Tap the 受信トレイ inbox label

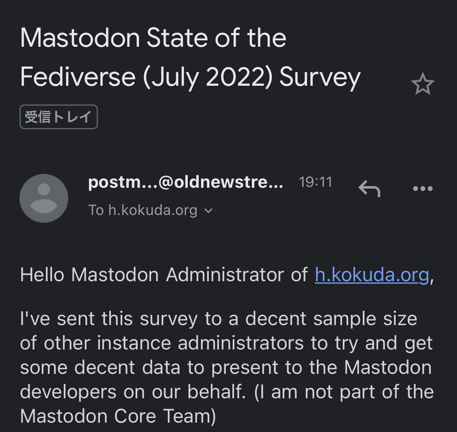[x=58, y=117]
